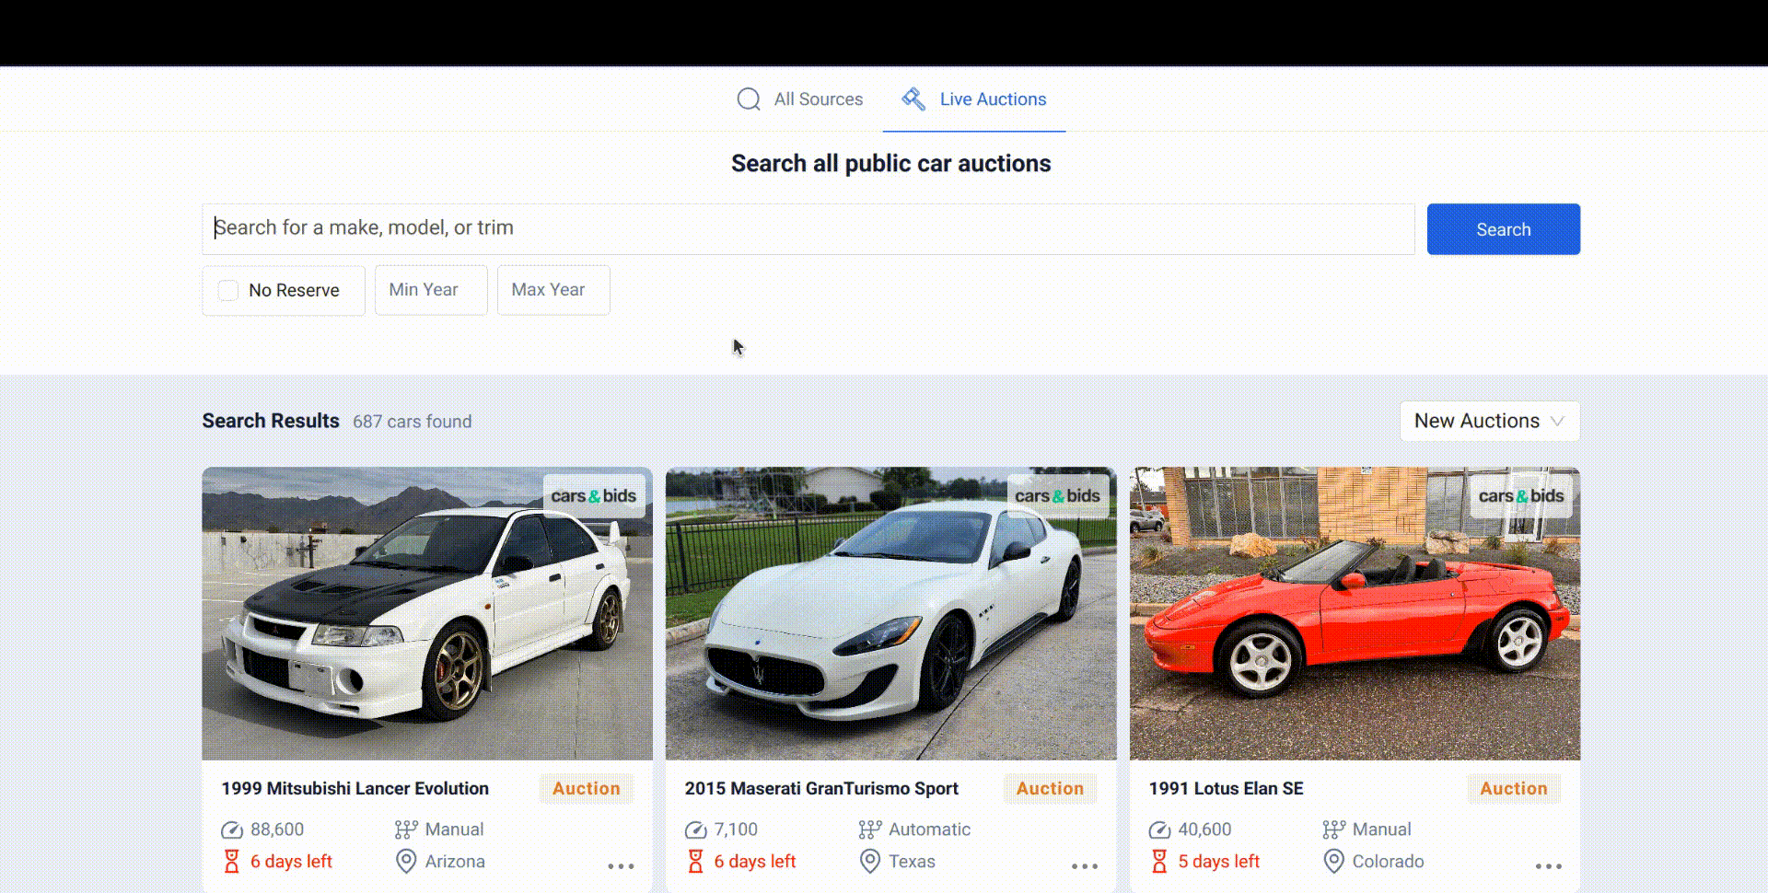The image size is (1768, 893).
Task: Click the '687 cars found' count text
Action: pyautogui.click(x=413, y=422)
